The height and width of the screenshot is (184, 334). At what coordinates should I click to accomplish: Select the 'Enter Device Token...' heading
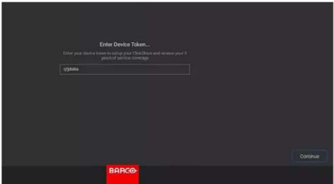125,45
